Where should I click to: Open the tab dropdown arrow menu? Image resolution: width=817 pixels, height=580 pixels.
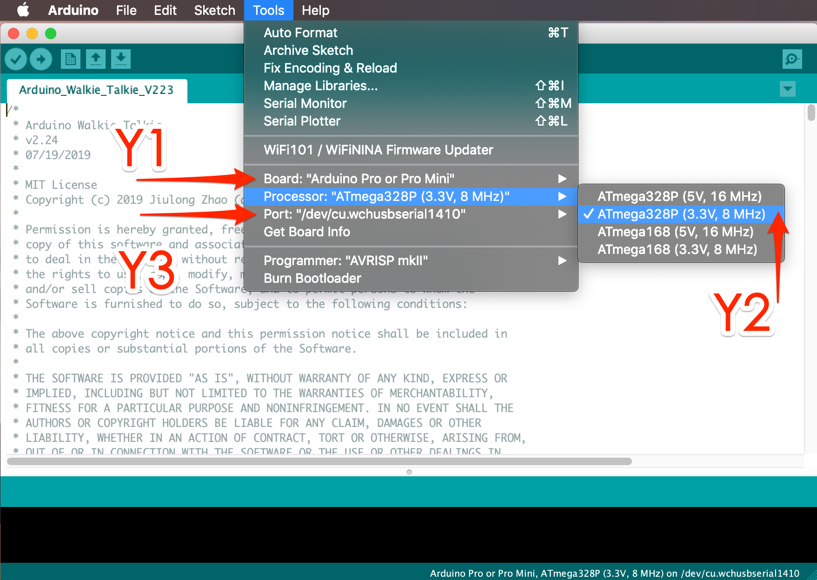[787, 88]
